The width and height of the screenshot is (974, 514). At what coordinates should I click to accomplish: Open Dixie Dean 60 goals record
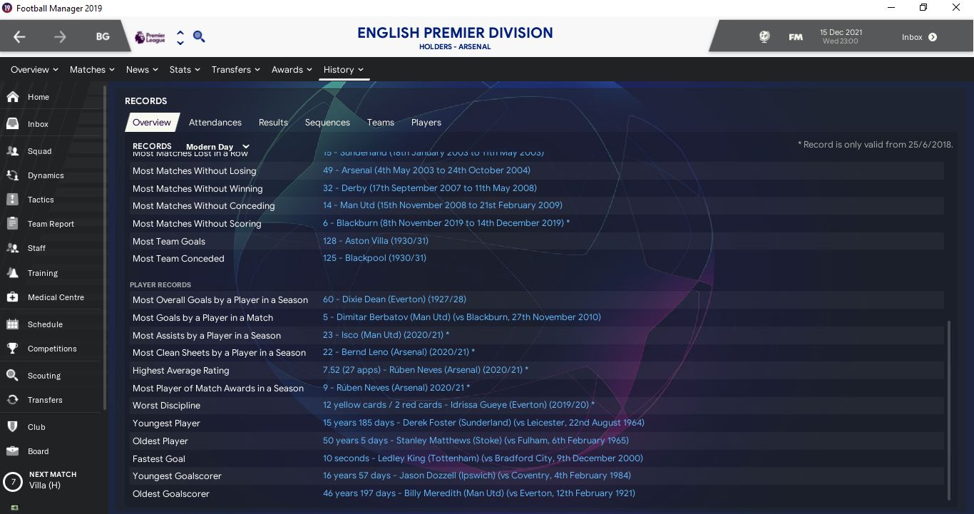click(394, 299)
